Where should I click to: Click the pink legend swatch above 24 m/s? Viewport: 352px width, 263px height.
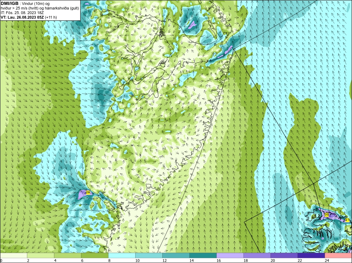338,256
